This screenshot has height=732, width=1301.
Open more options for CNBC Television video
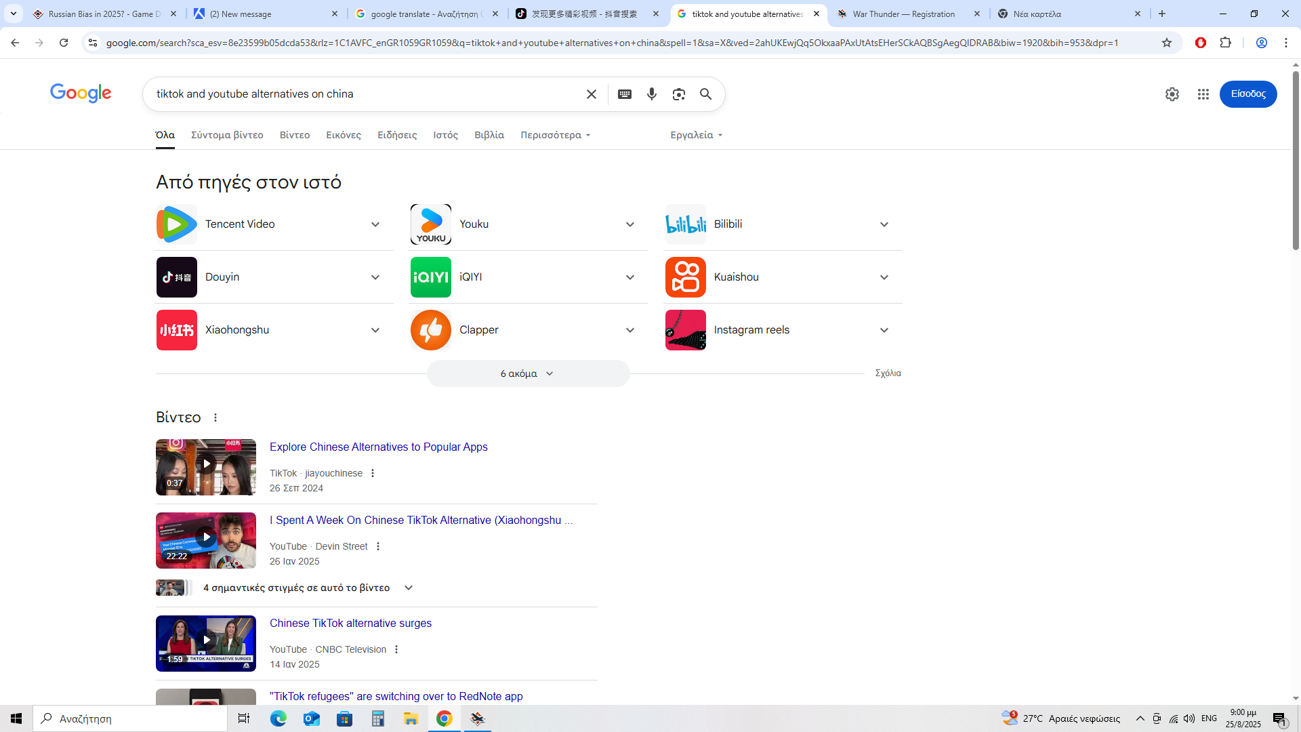coord(396,649)
